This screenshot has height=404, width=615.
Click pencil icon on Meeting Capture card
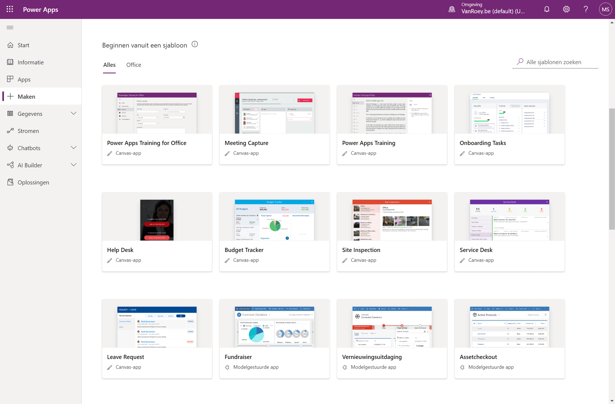(227, 153)
